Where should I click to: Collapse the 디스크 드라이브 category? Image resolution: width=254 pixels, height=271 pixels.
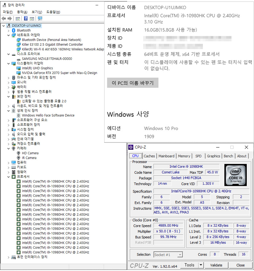click(x=8, y=54)
